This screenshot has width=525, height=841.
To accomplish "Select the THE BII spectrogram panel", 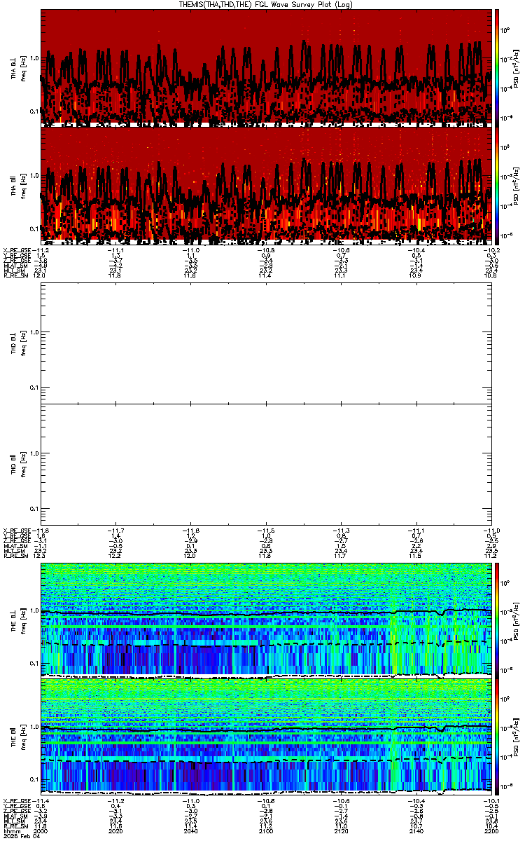I will pyautogui.click(x=266, y=737).
